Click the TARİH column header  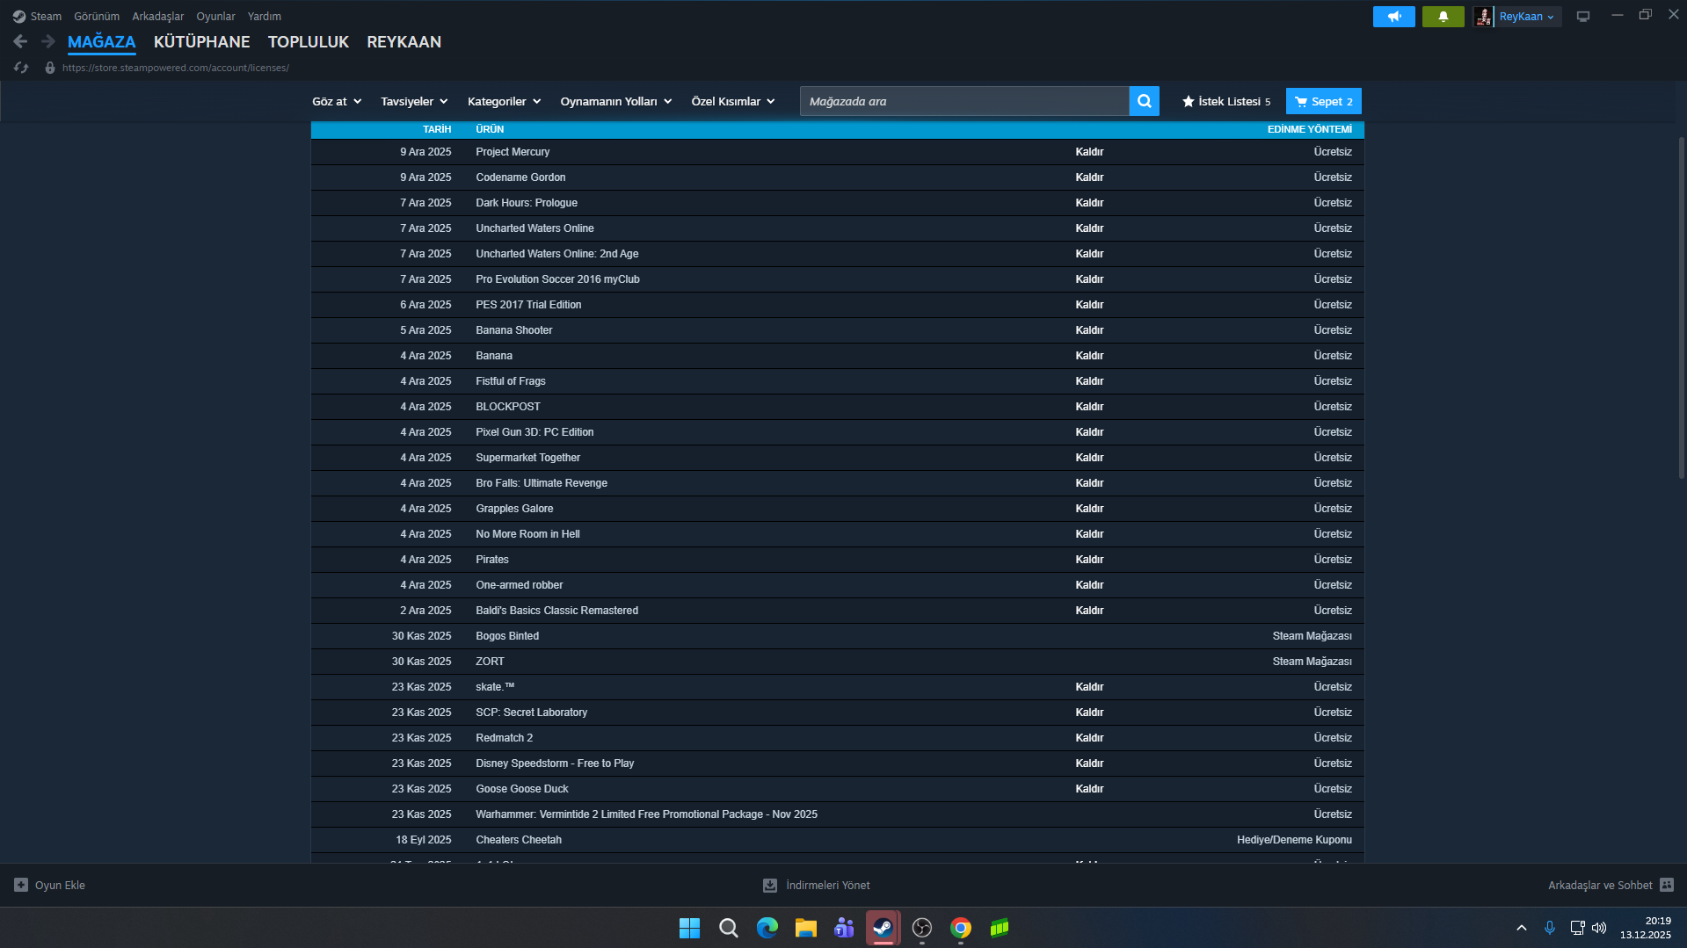(x=437, y=129)
